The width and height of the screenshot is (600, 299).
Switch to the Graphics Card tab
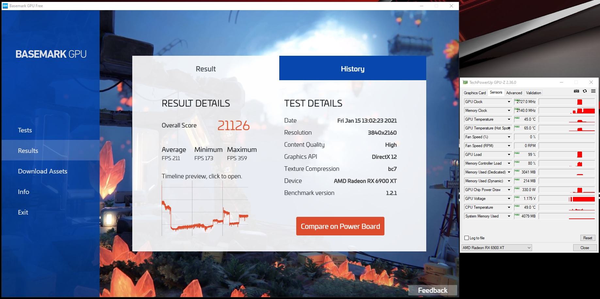pyautogui.click(x=475, y=93)
